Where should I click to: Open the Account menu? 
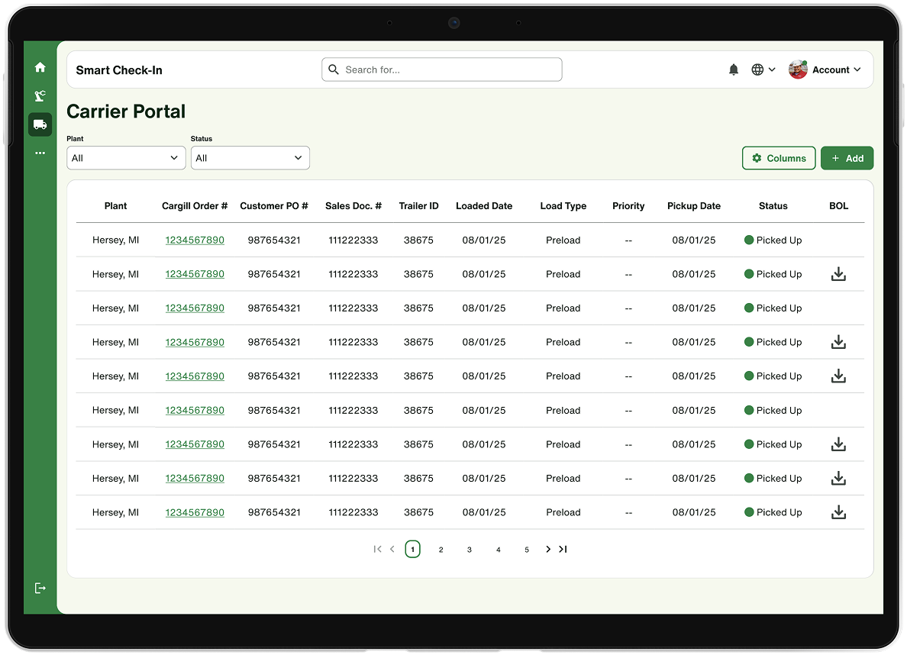pos(825,70)
